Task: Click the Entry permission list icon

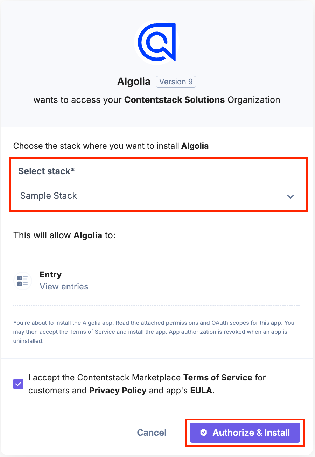Action: [x=23, y=281]
